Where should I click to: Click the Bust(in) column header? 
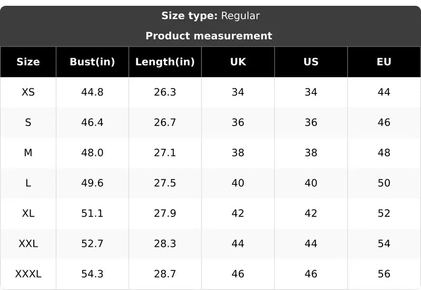click(93, 62)
